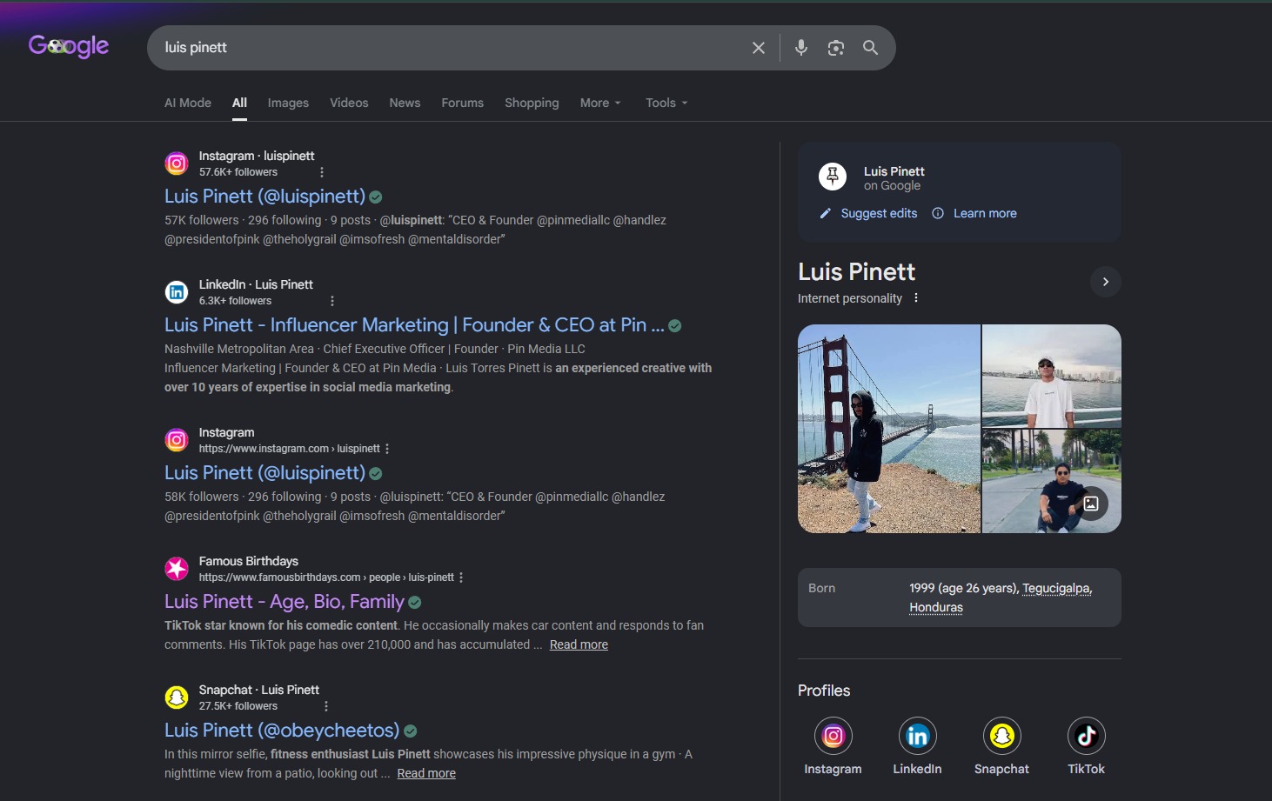1272x801 pixels.
Task: Open Luis Pinett Influencer Marketing LinkedIn result
Action: click(414, 325)
